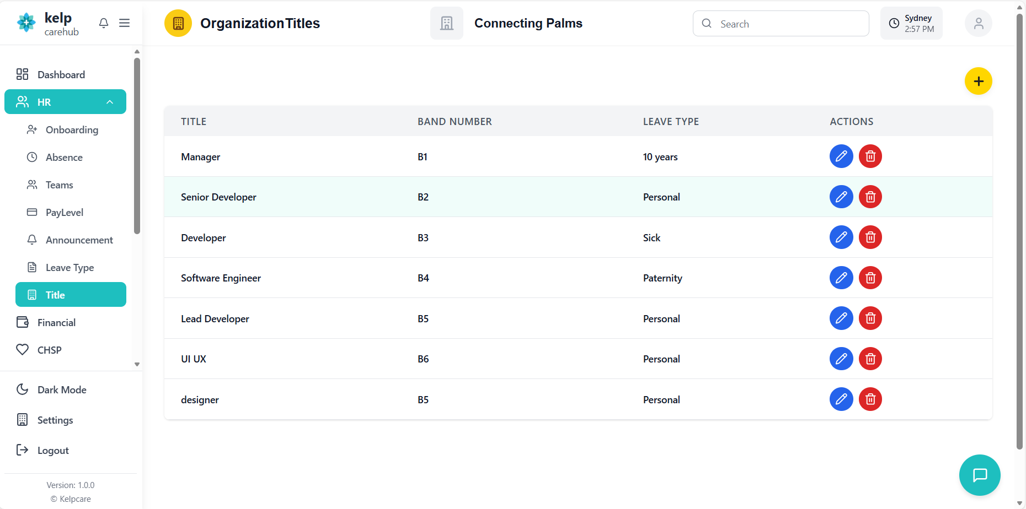Image resolution: width=1026 pixels, height=509 pixels.
Task: Delete the UI UX title row
Action: 870,359
